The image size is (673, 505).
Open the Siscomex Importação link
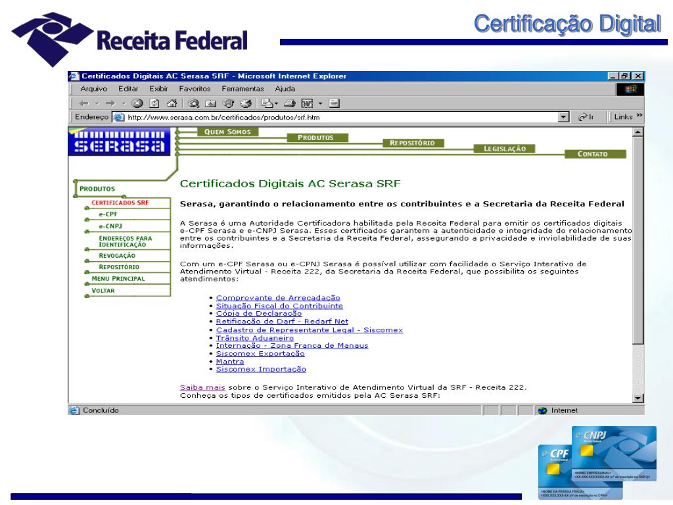pos(261,369)
